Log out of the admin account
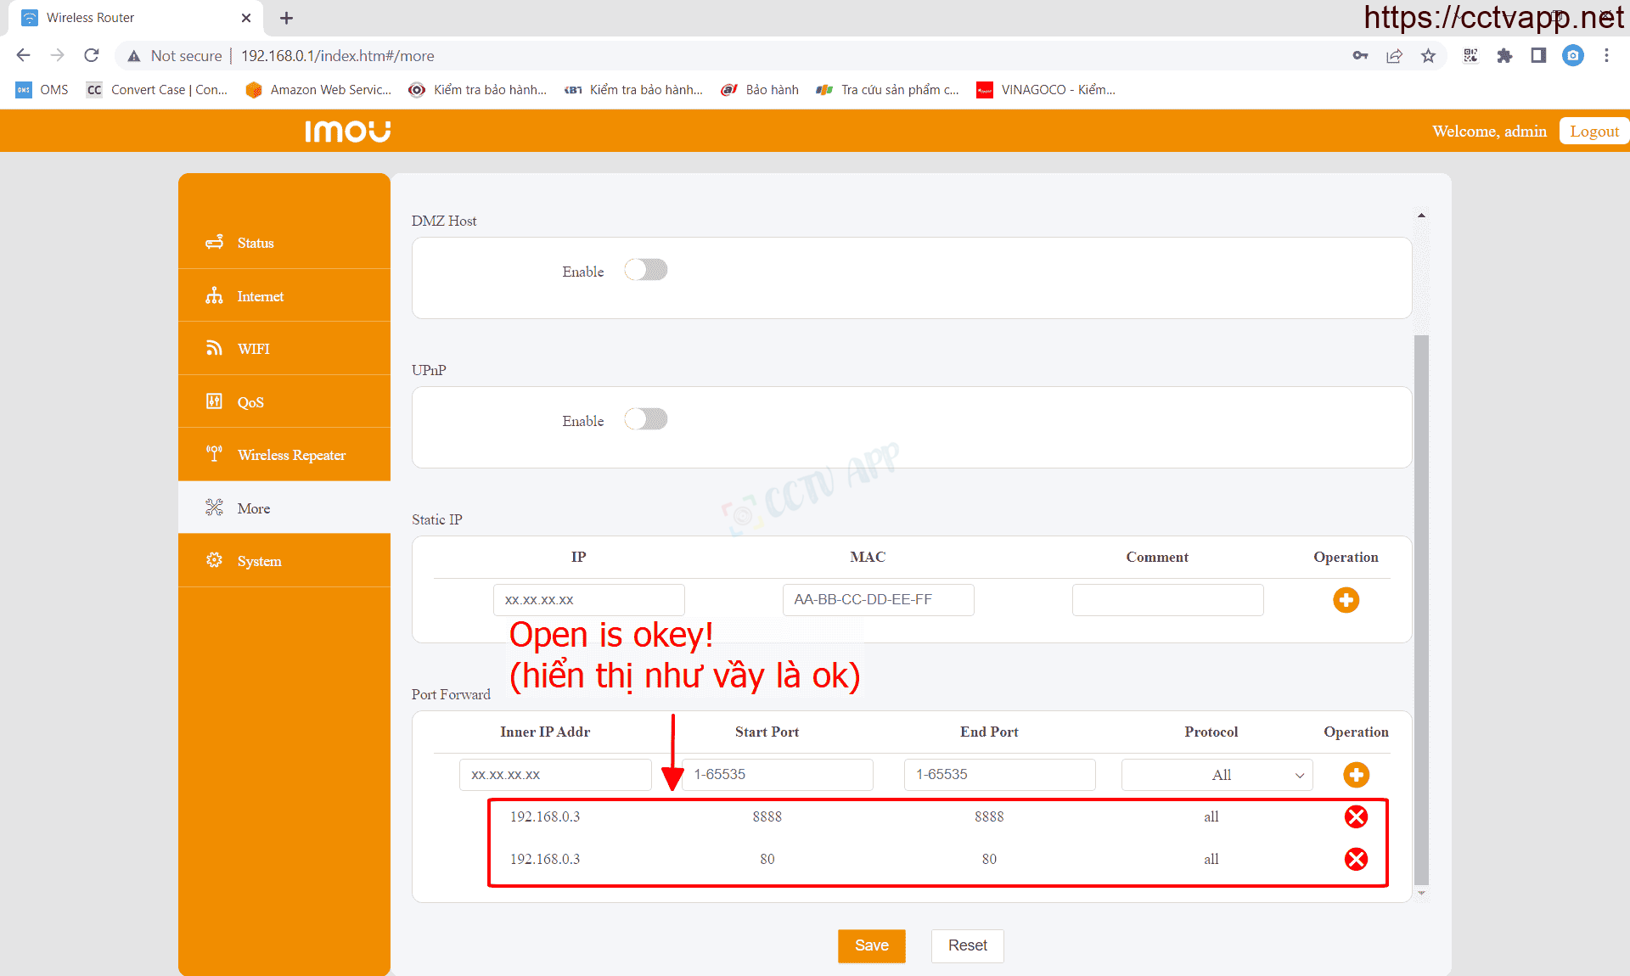Screen dimensions: 1630x976 click(x=1593, y=132)
